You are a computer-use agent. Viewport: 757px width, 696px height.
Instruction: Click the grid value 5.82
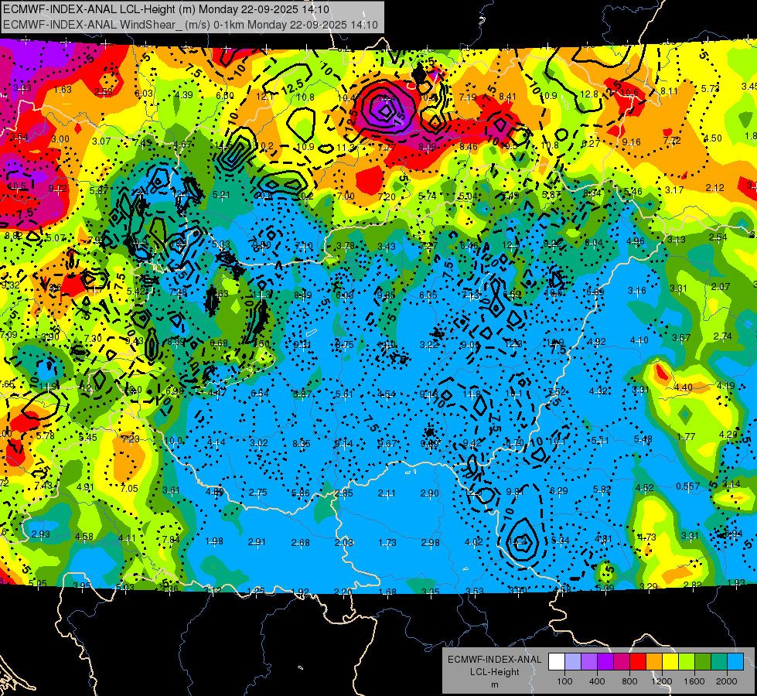click(602, 490)
